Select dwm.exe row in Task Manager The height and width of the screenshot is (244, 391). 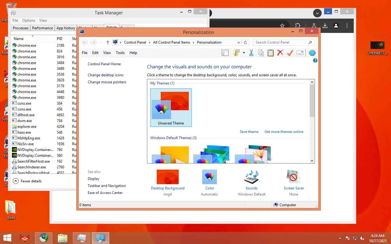point(44,121)
